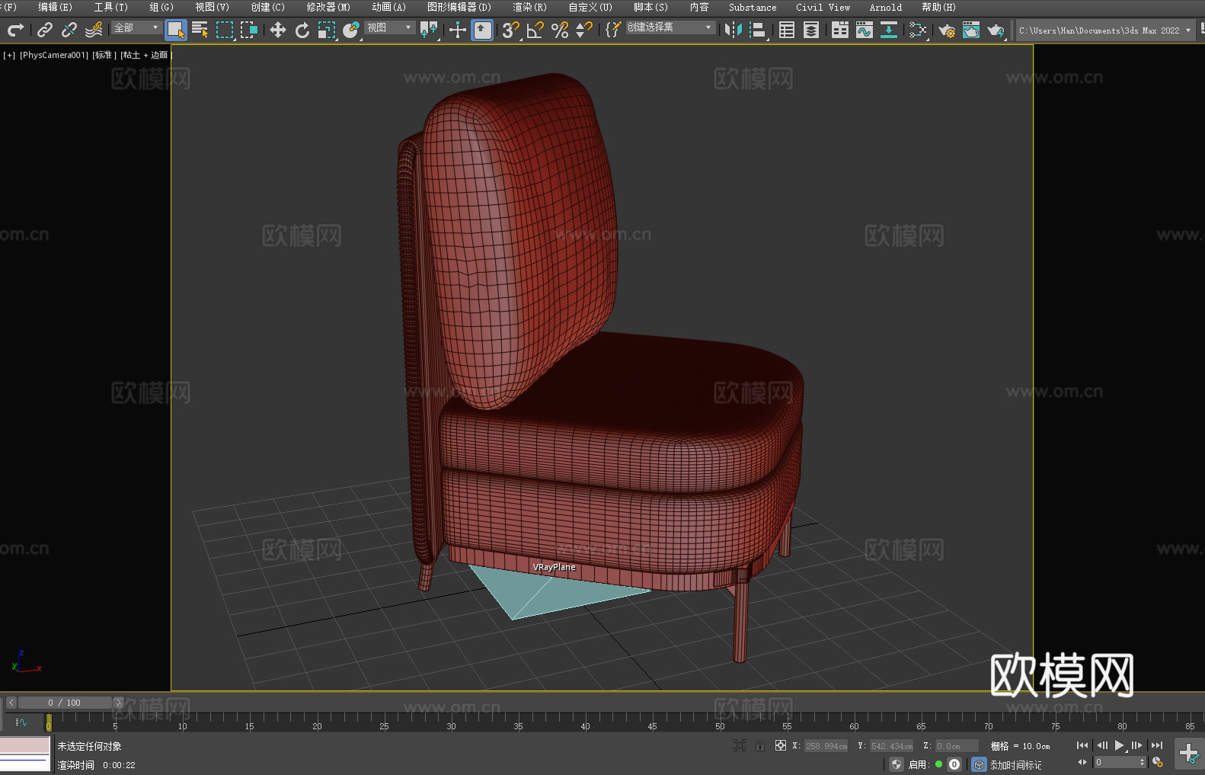Play the animation
Viewport: 1205px width, 775px height.
tap(1120, 745)
